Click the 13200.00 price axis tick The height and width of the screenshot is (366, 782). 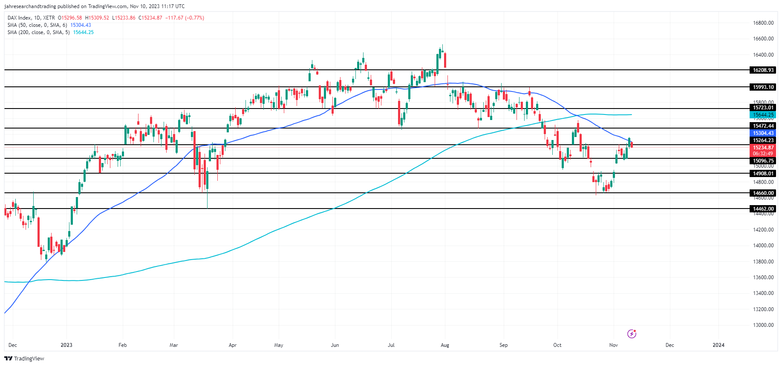[763, 309]
